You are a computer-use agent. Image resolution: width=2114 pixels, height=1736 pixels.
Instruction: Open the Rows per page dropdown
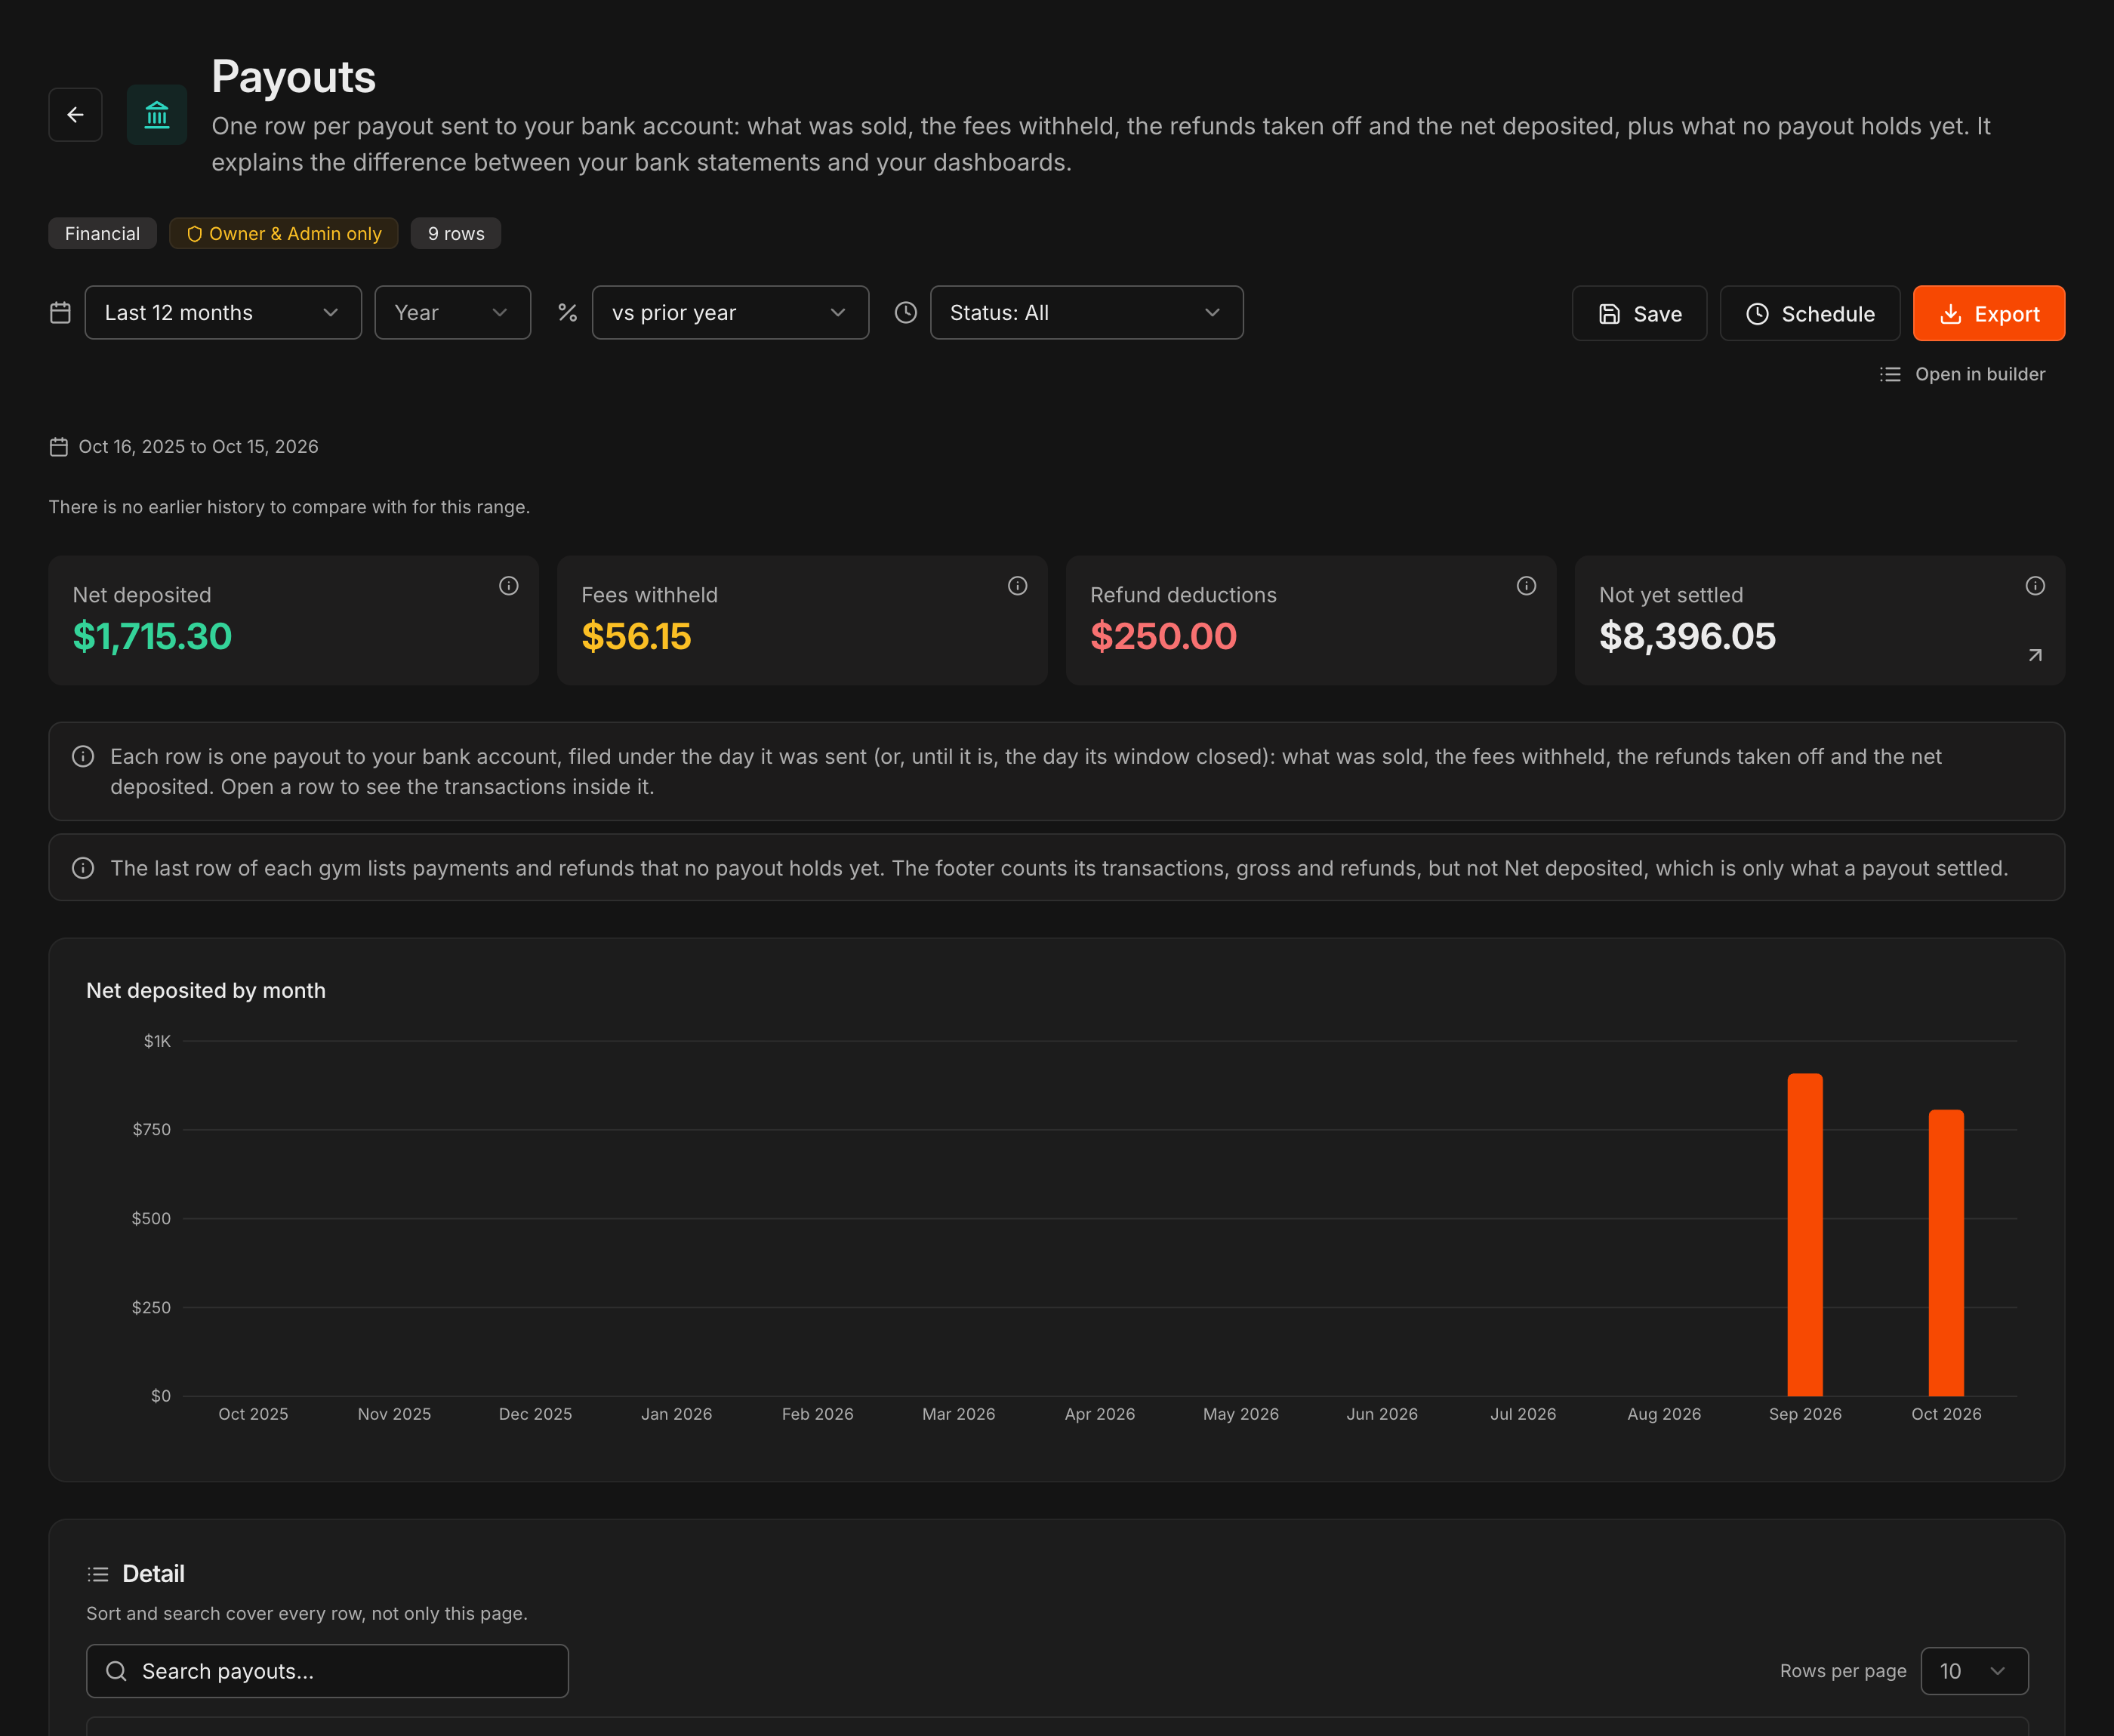[x=1974, y=1671]
